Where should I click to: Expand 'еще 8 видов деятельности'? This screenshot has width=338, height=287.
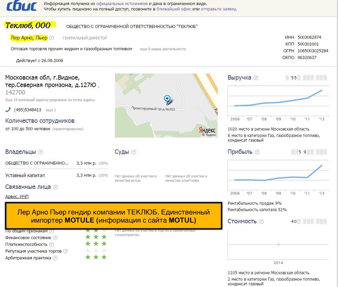click(163, 49)
